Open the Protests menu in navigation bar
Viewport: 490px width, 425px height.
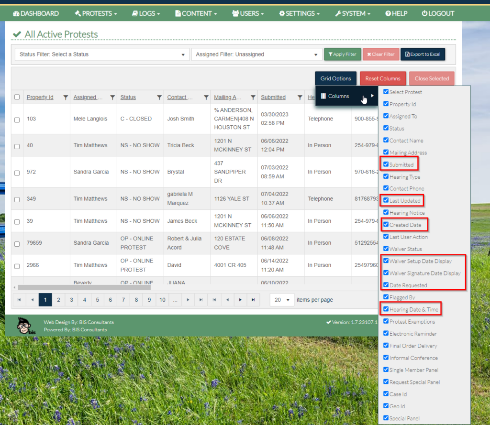(96, 13)
